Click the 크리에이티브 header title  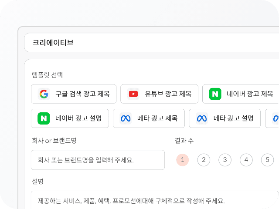point(53,43)
